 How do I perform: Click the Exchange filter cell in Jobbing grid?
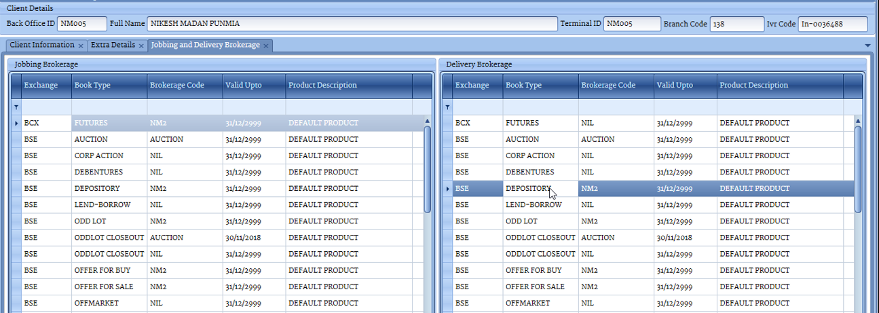point(46,107)
